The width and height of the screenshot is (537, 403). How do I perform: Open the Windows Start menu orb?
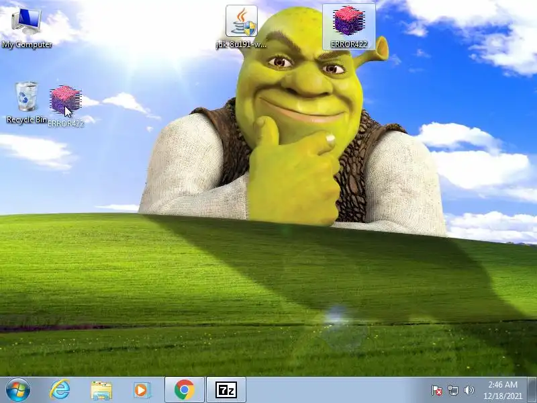(18, 390)
